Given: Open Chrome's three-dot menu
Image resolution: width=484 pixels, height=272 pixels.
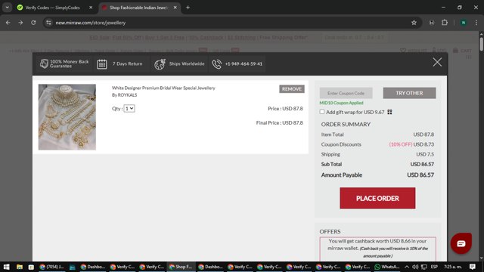Looking at the screenshot, I should click(x=476, y=23).
